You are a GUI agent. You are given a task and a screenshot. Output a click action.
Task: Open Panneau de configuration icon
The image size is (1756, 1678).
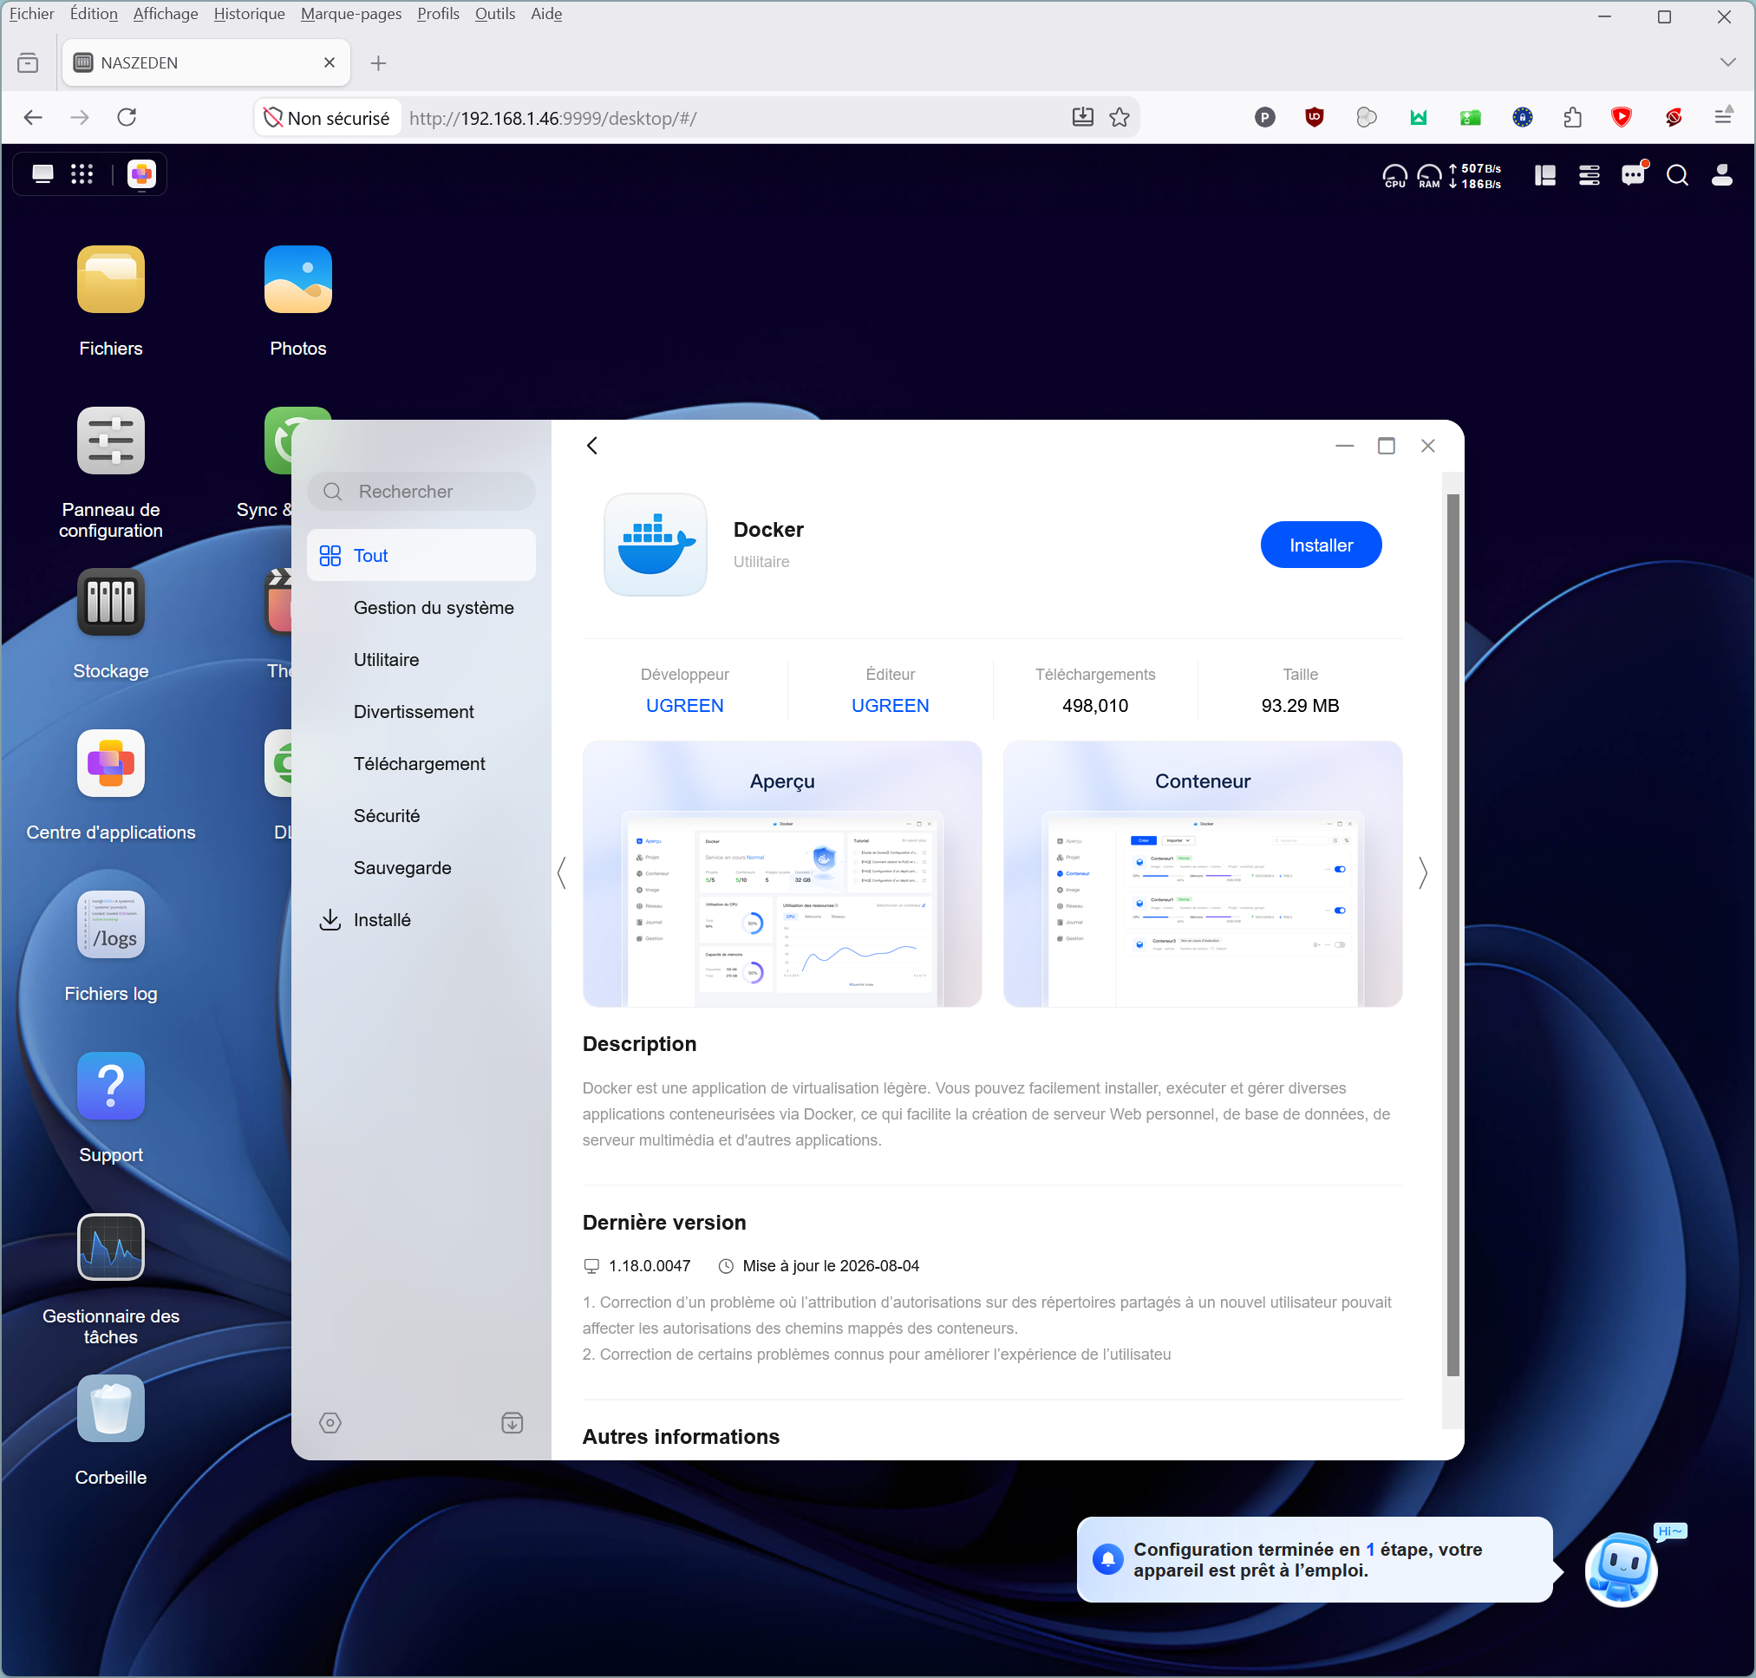tap(111, 440)
